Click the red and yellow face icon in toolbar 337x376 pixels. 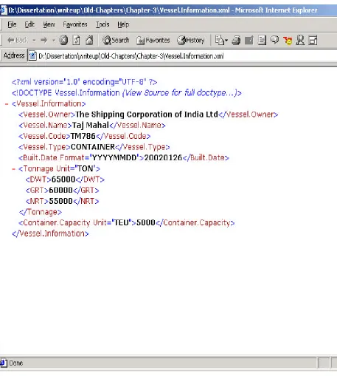tap(288, 41)
